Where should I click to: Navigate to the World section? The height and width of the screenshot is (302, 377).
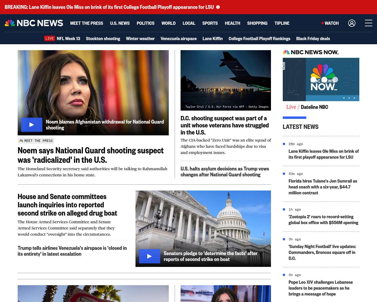pos(168,23)
